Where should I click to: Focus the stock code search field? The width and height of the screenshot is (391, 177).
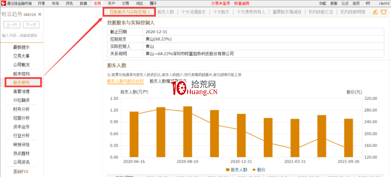click(21, 35)
